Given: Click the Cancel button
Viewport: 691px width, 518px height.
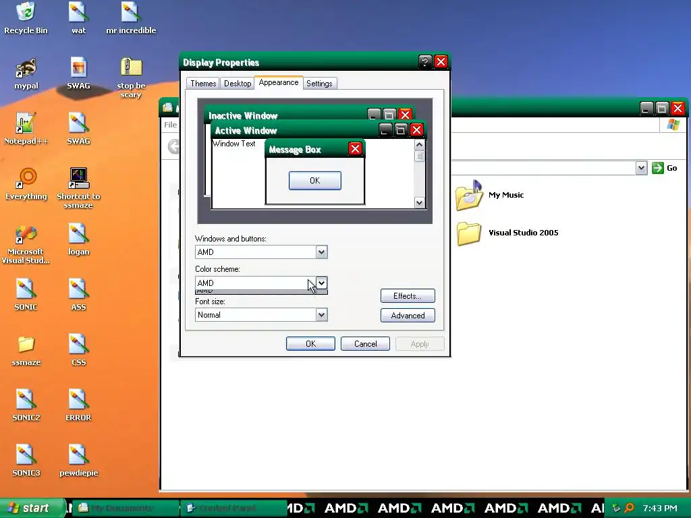Looking at the screenshot, I should click(365, 343).
